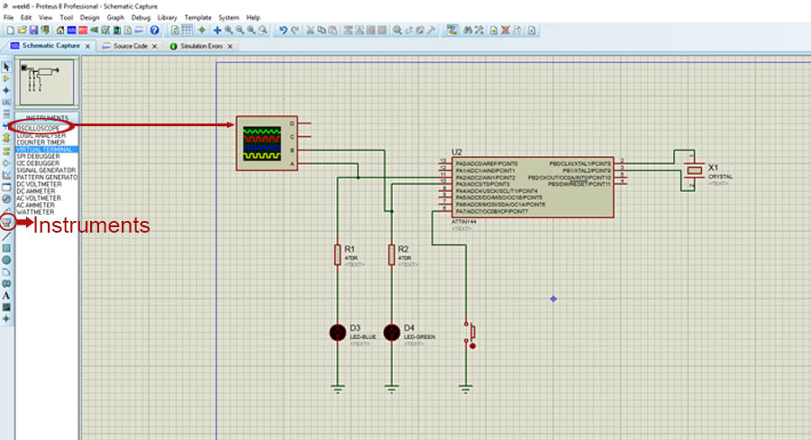Open the Library menu
This screenshot has height=440, width=811.
pyautogui.click(x=167, y=18)
